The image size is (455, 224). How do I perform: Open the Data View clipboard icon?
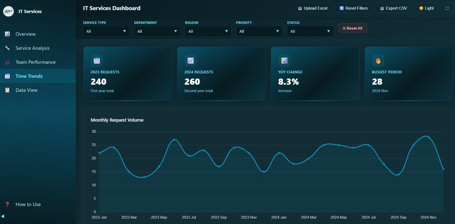(7, 90)
